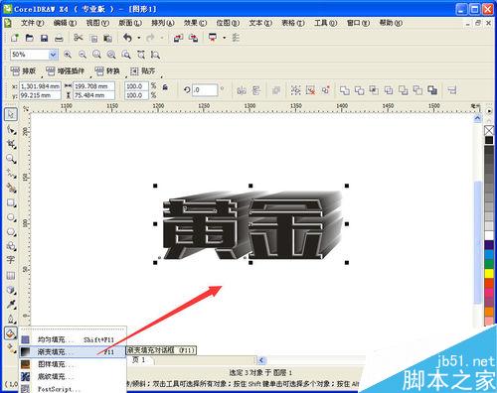Select the Ellipse tool
Image resolution: width=497 pixels, height=393 pixels.
pyautogui.click(x=11, y=217)
